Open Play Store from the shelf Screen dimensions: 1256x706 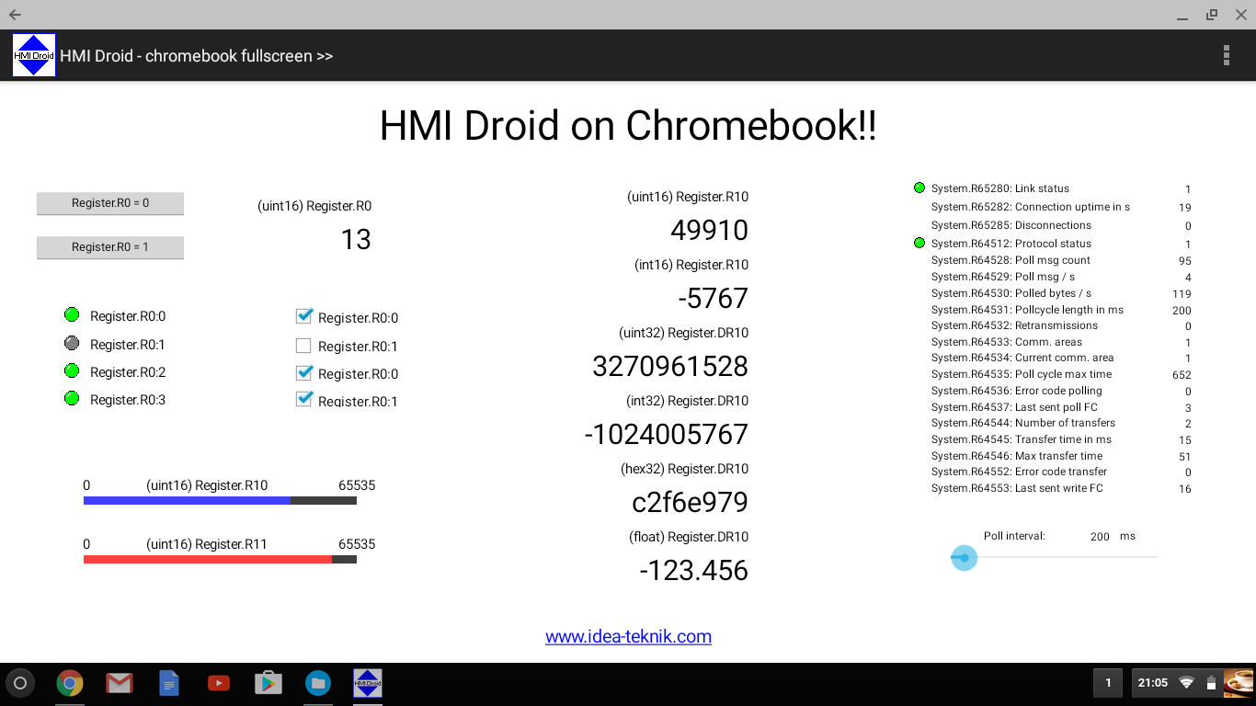pyautogui.click(x=268, y=683)
